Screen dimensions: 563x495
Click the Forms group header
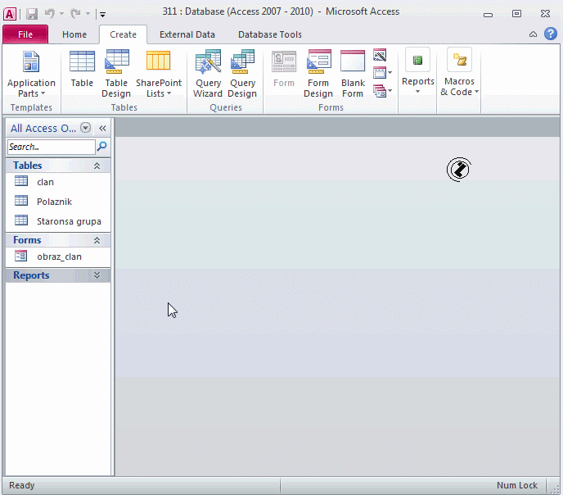(58, 240)
